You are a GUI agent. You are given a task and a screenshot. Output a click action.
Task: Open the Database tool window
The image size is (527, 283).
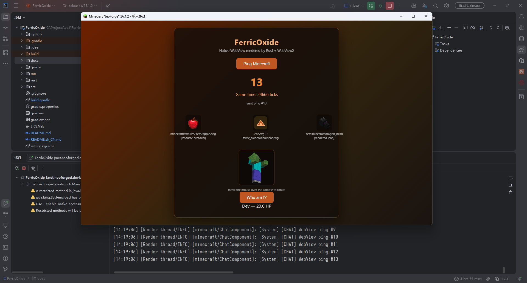coord(522,39)
